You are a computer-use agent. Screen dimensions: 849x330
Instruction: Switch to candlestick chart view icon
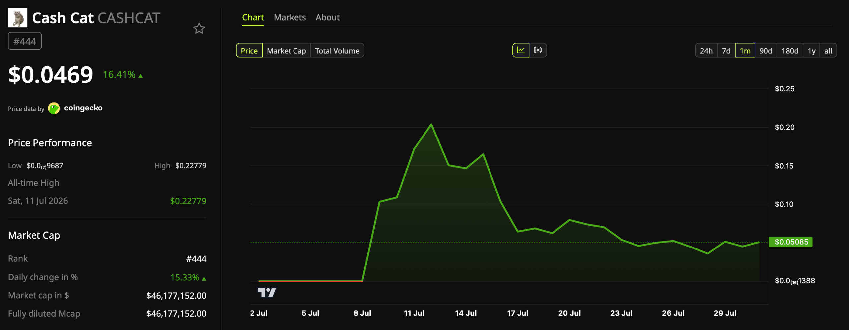coord(538,50)
